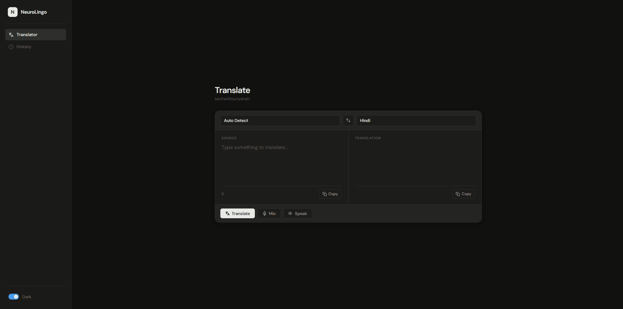Click the copy icon under the source text

tap(325, 194)
